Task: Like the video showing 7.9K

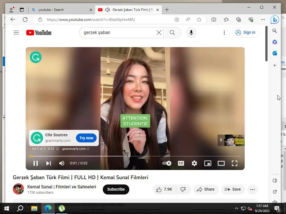Action: [x=164, y=189]
